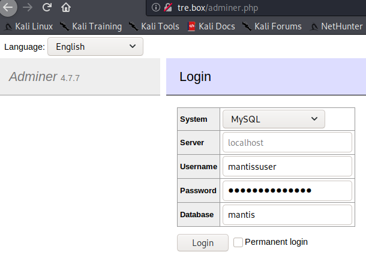The height and width of the screenshot is (264, 366).
Task: Focus the Username field containing mantissuser
Action: pyautogui.click(x=286, y=167)
